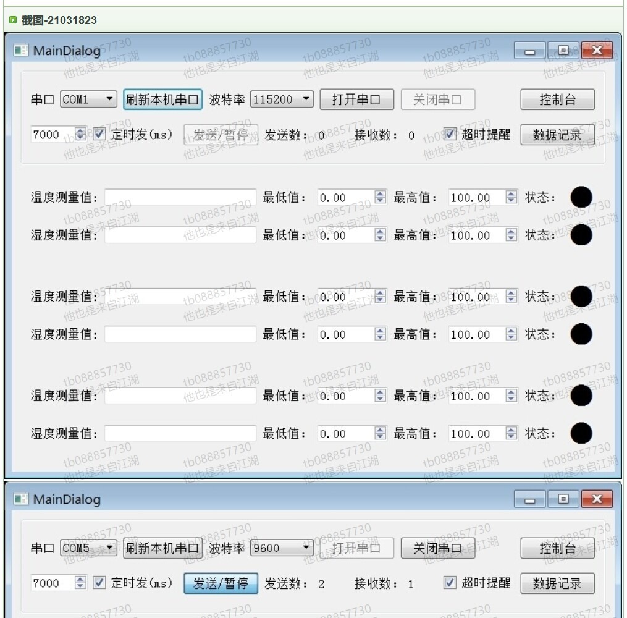This screenshot has height=618, width=627.
Task: Click the disabled 关闭串口 in upper window
Action: click(x=437, y=99)
